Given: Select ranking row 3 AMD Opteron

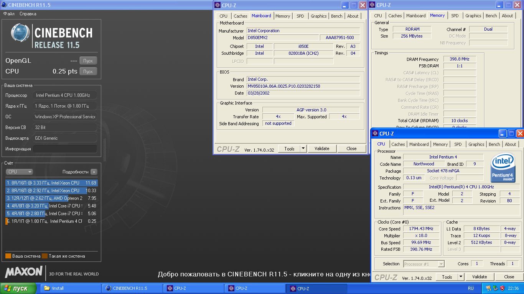Looking at the screenshot, I should (51, 198).
